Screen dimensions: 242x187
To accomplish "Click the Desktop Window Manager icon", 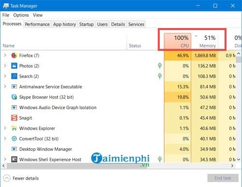I will 14,149.
